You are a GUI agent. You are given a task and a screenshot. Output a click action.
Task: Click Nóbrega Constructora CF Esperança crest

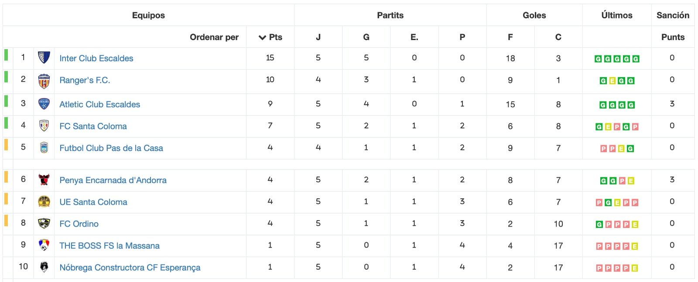click(x=44, y=267)
